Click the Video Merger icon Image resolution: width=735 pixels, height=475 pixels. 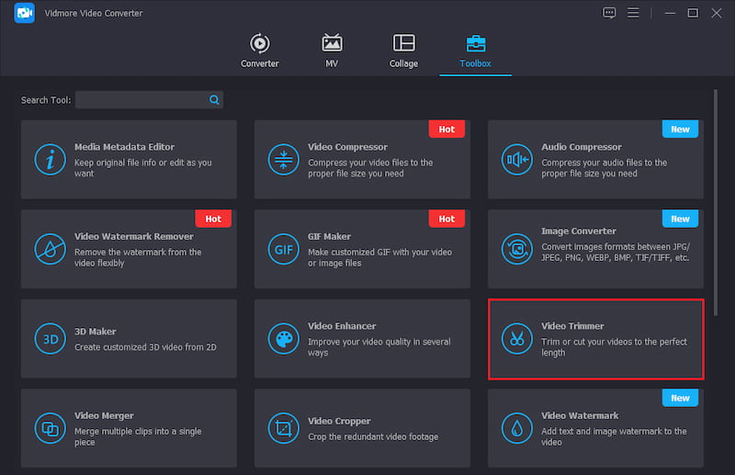50,428
